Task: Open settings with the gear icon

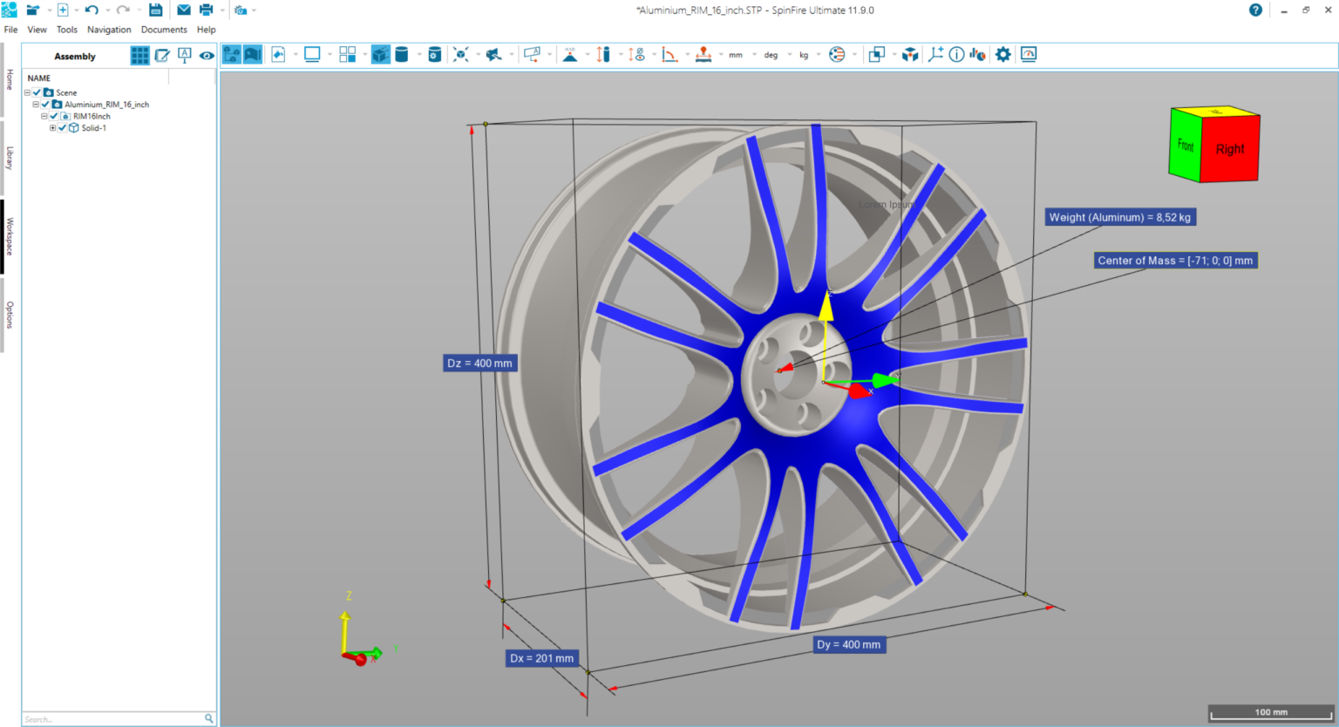Action: [1003, 55]
